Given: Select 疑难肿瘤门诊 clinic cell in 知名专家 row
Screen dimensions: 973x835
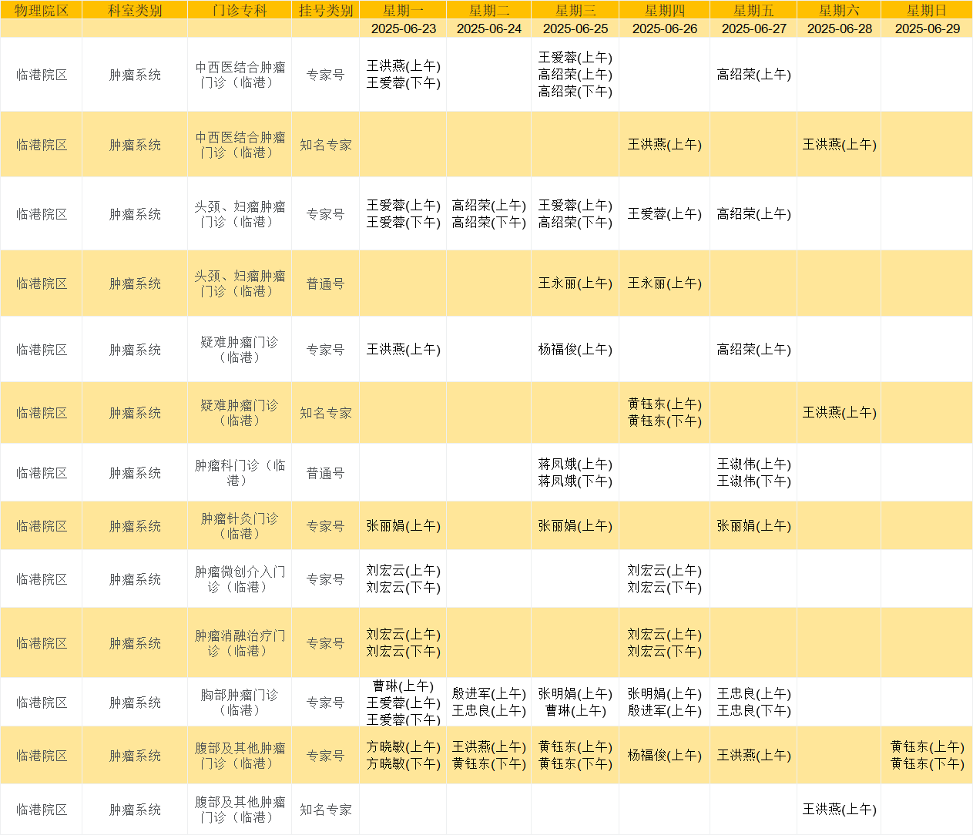Looking at the screenshot, I should tap(240, 413).
